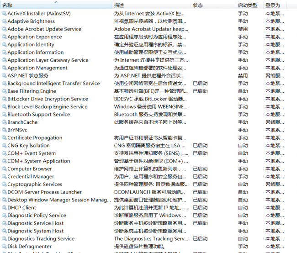Select the Computer Browser service icon
This screenshot has height=253, width=297.
(4, 169)
